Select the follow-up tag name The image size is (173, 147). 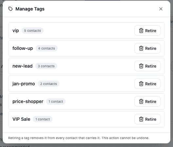coord(23,48)
